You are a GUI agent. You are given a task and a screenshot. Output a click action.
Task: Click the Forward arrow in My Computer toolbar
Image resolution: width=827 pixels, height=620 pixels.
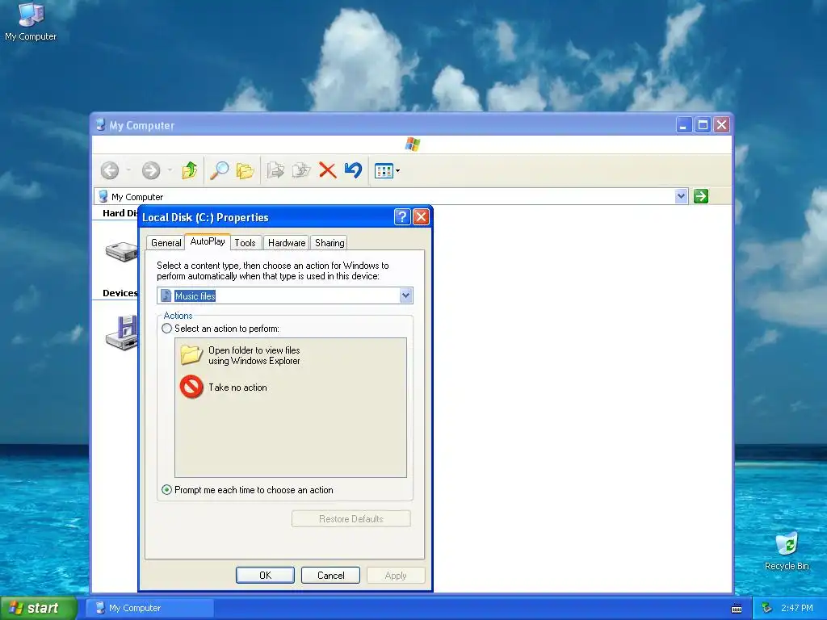[x=151, y=170]
